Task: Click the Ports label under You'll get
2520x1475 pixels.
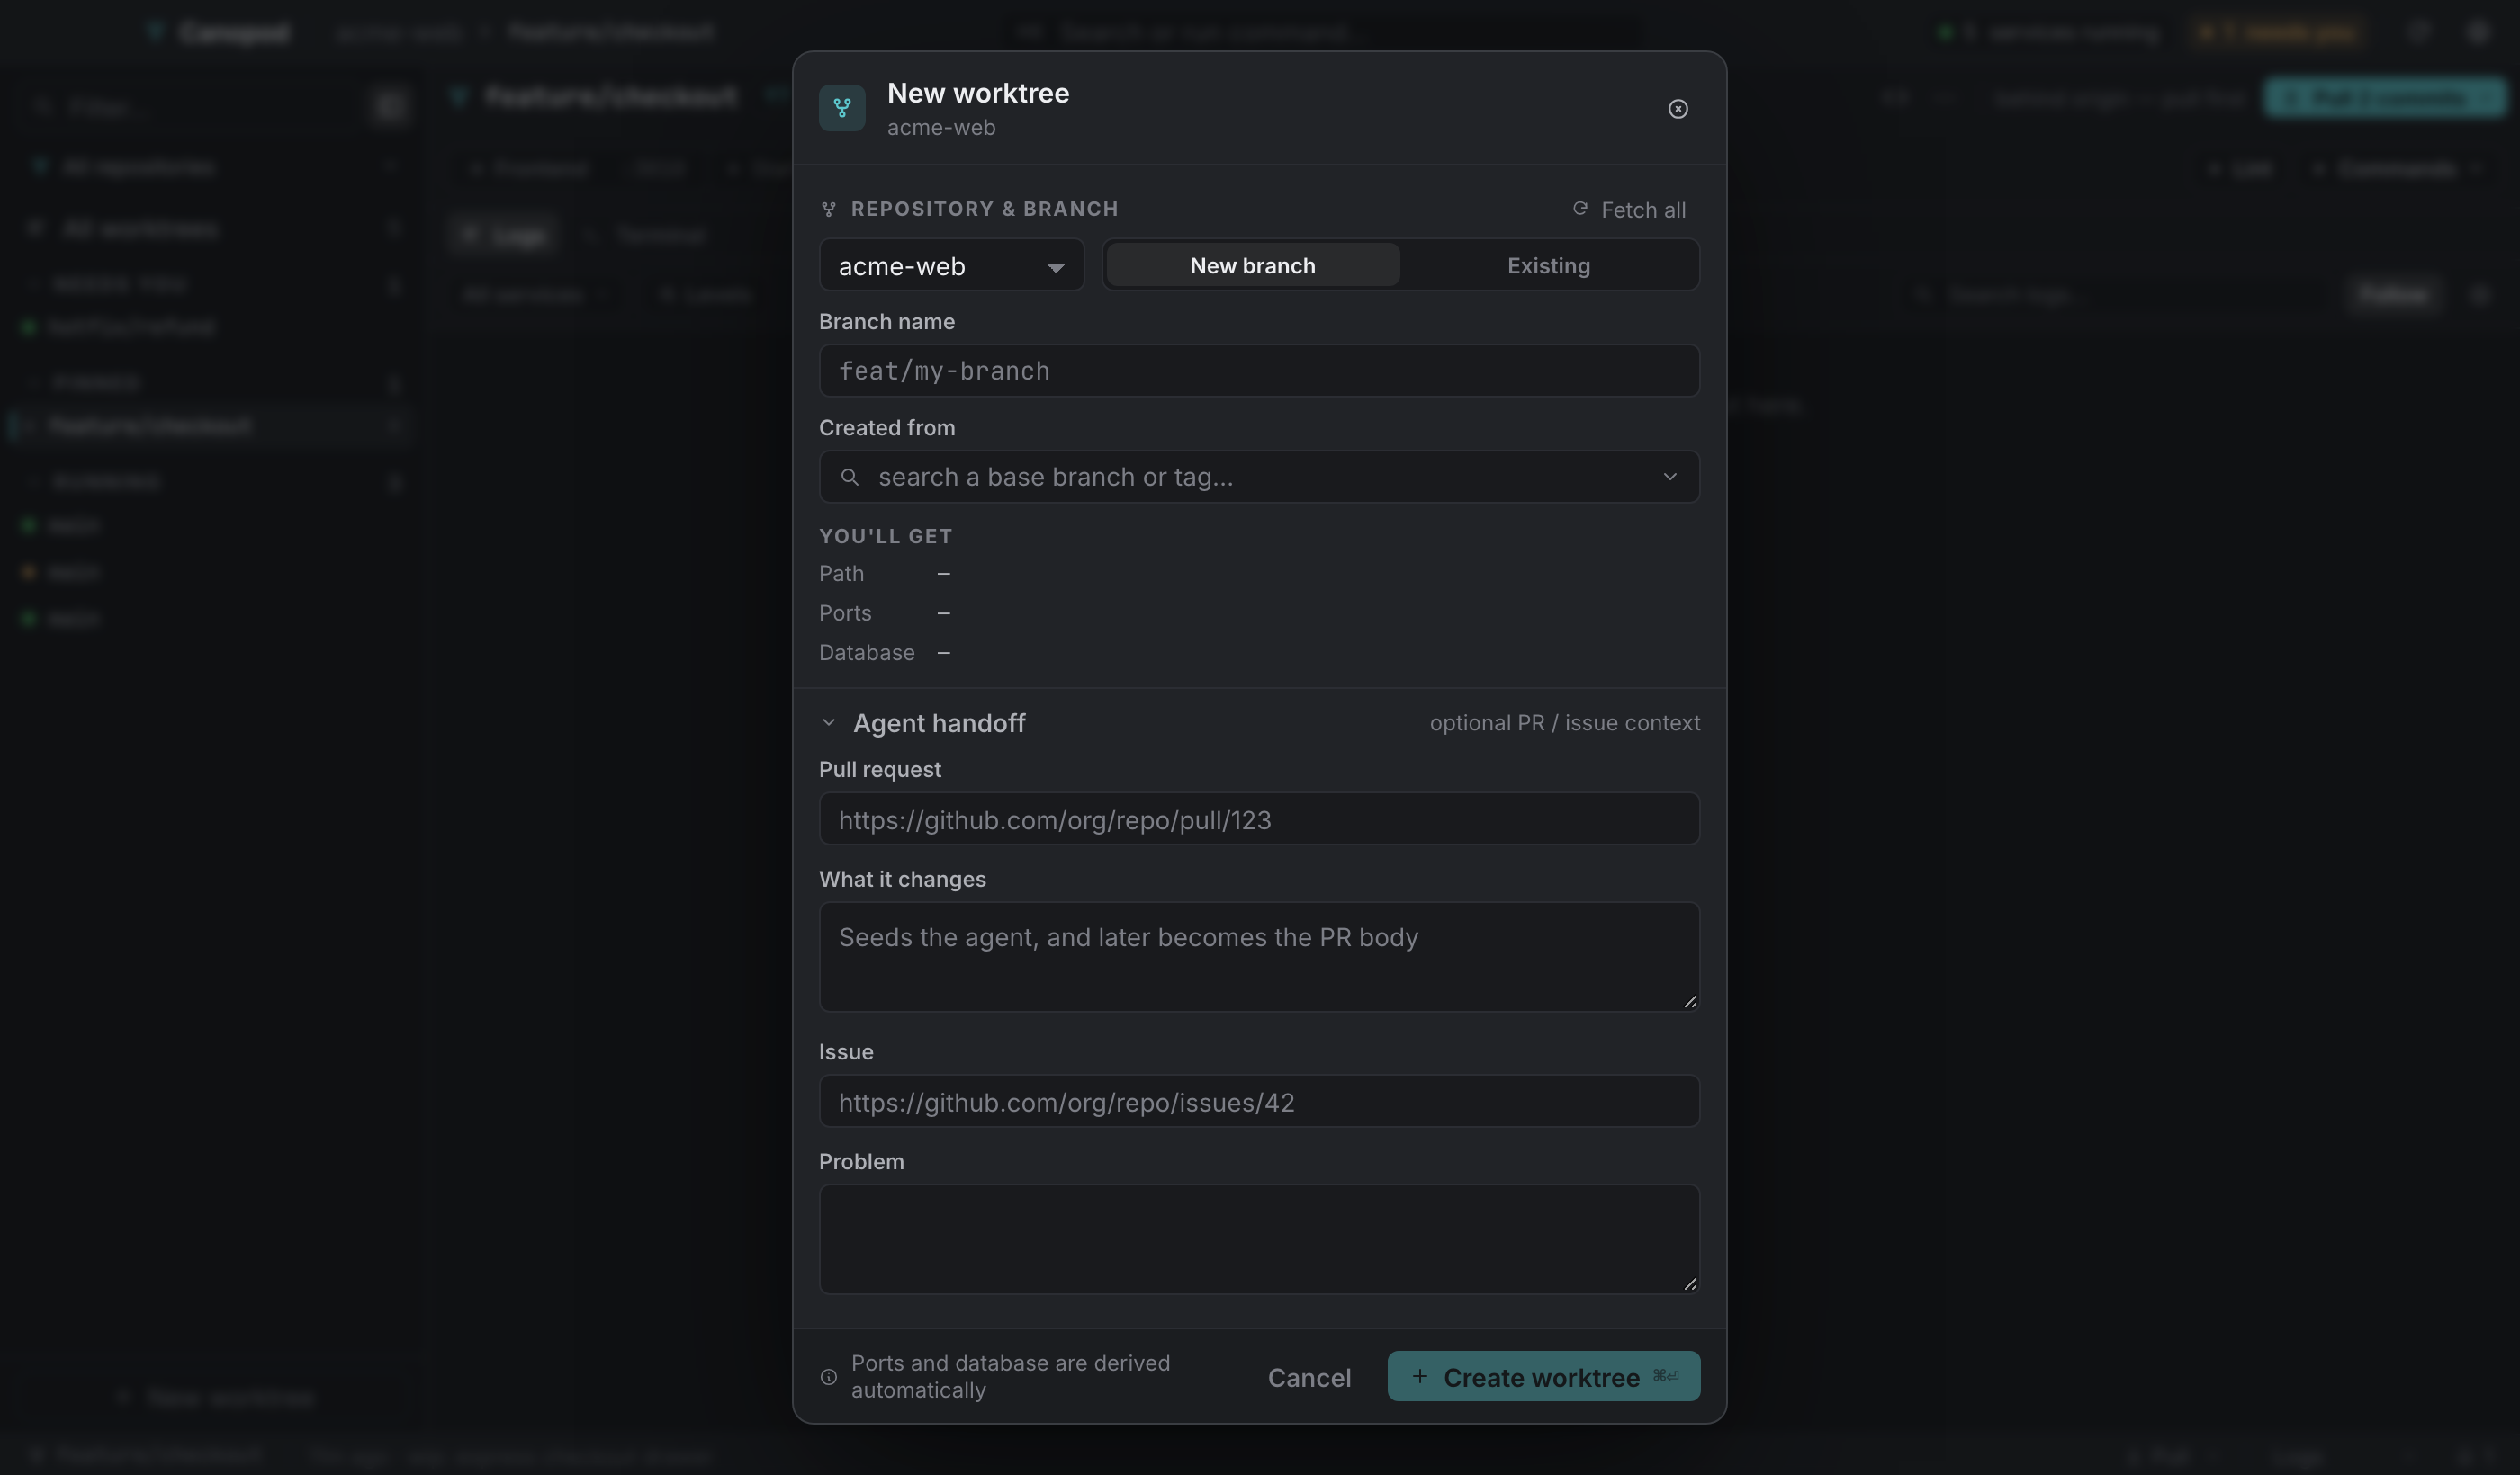Action: point(845,613)
